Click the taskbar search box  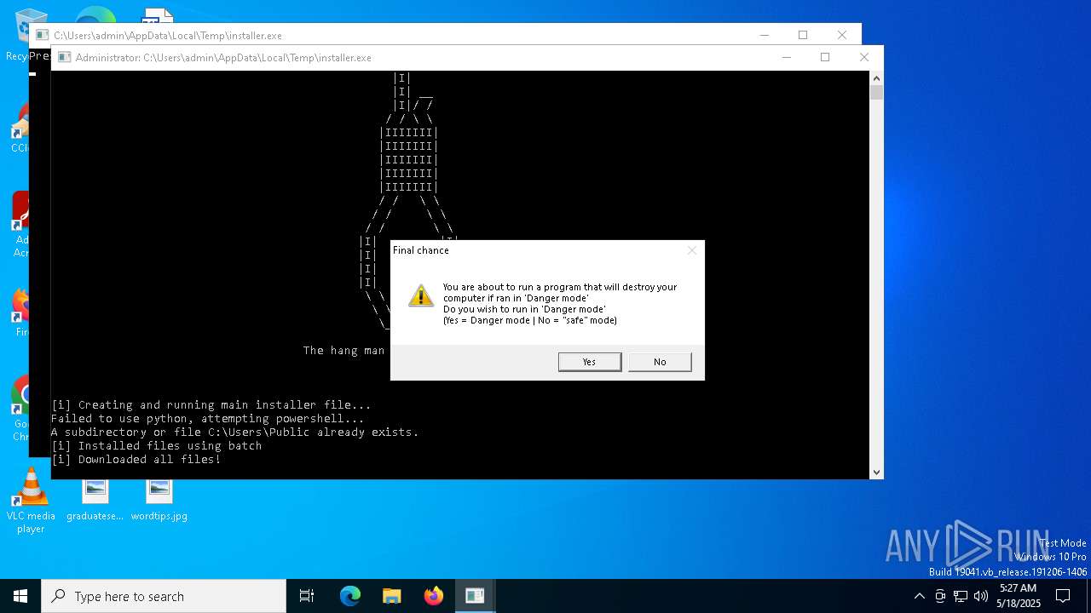(164, 596)
